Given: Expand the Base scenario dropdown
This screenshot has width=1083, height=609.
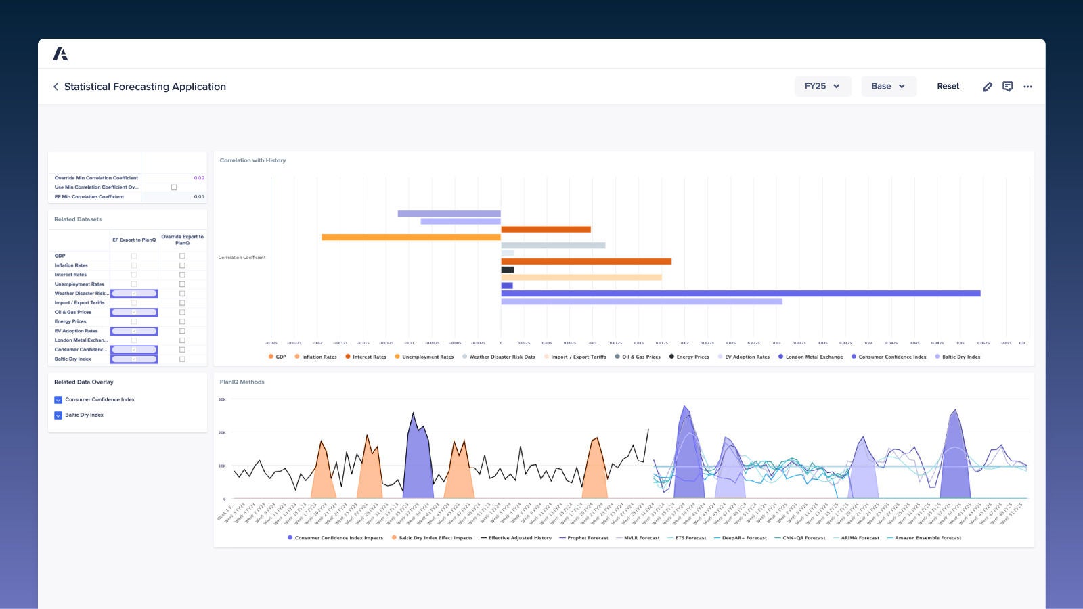Looking at the screenshot, I should 888,87.
